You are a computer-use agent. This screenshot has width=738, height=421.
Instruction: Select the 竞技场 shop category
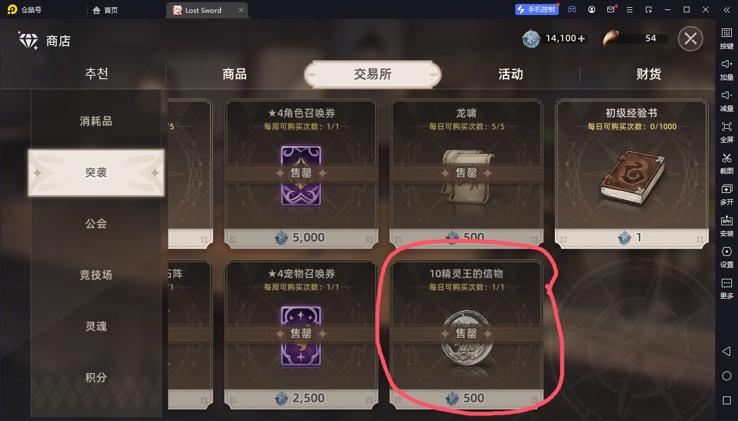coord(96,275)
